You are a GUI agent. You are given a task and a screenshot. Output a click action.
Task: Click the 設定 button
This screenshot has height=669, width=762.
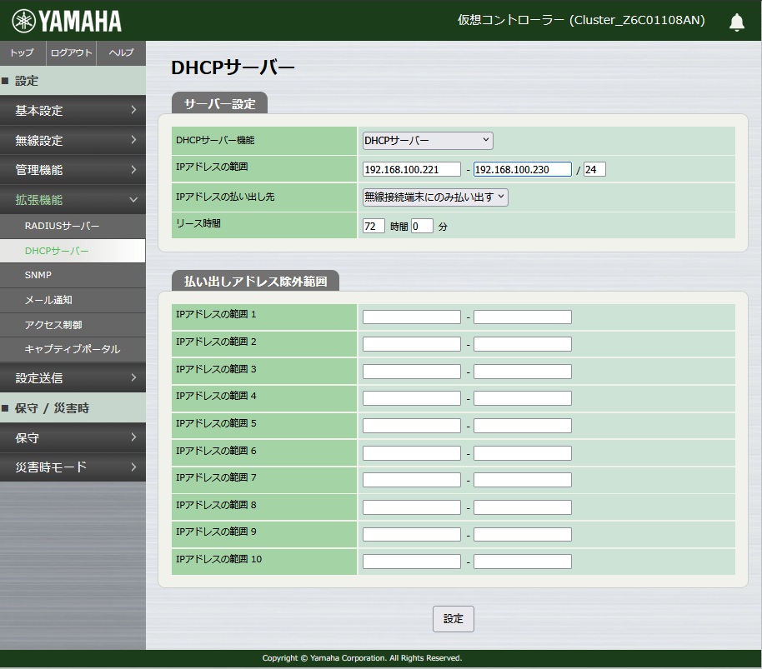[454, 619]
